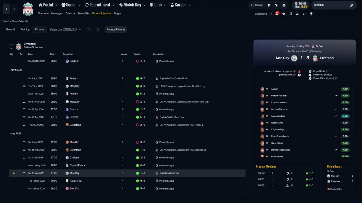Click the down chevron beside Liverpool Fixture Schedule
This screenshot has height=203, width=362.
pos(12,48)
